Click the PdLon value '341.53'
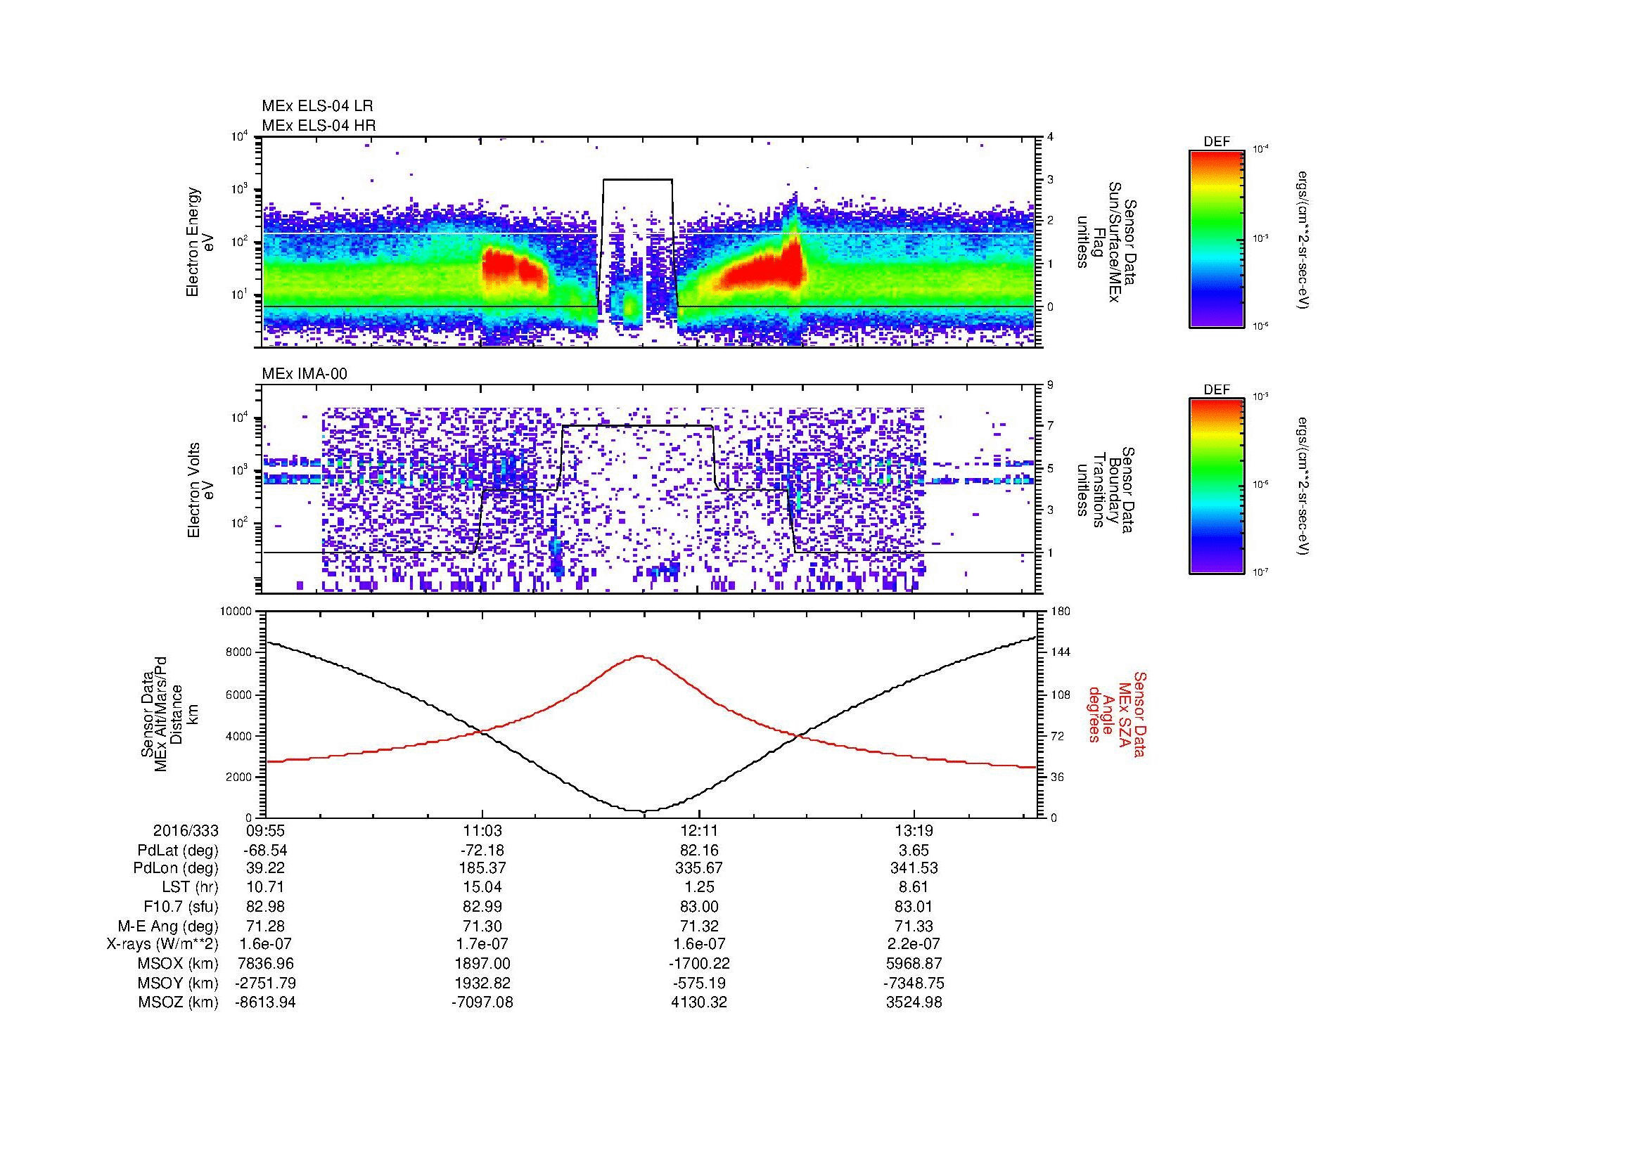The image size is (1645, 1162). point(914,868)
